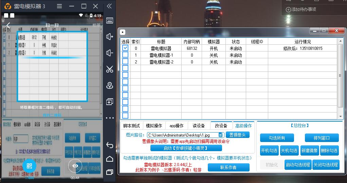Click the file browse icon beside image path
This screenshot has height=183, width=347.
coord(221,135)
